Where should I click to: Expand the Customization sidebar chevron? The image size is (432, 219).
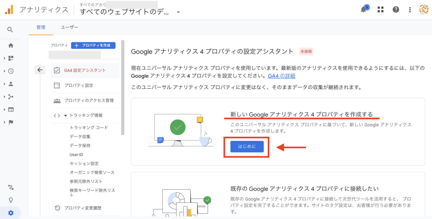click(4, 58)
